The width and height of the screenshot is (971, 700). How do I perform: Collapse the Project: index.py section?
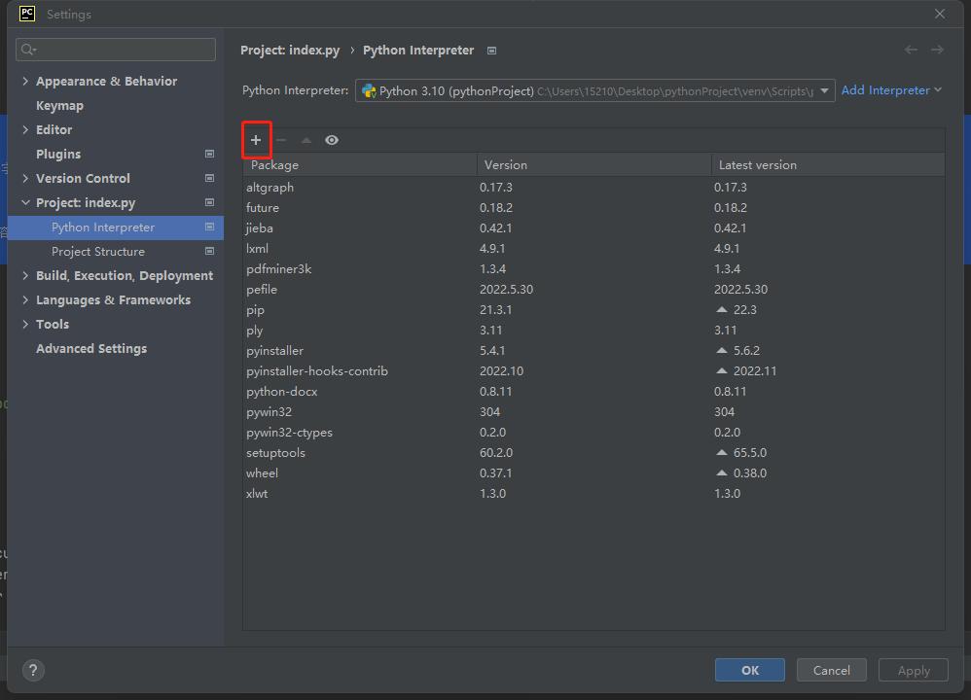[x=25, y=202]
